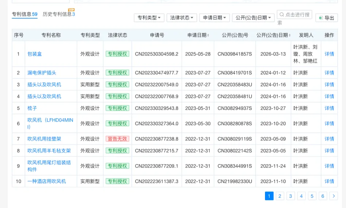
Task: Go to next page arrow
Action: click(334, 196)
